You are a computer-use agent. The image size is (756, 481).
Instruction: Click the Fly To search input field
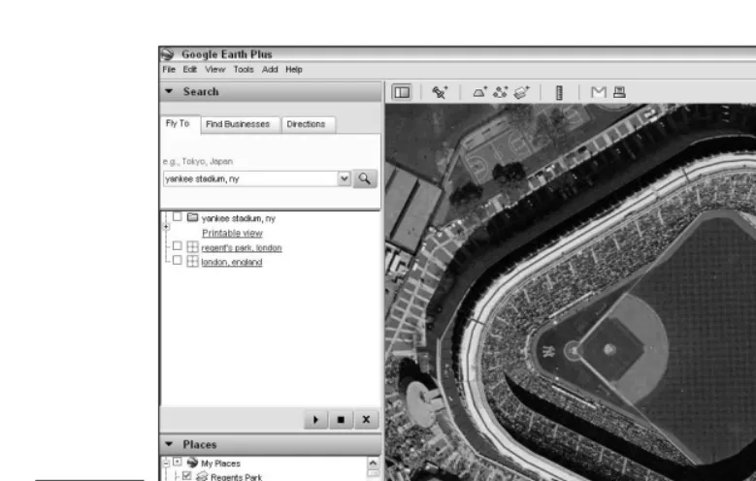250,178
